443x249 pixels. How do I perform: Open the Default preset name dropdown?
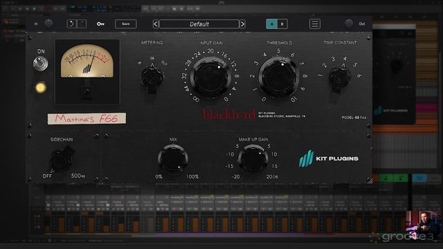[x=199, y=24]
